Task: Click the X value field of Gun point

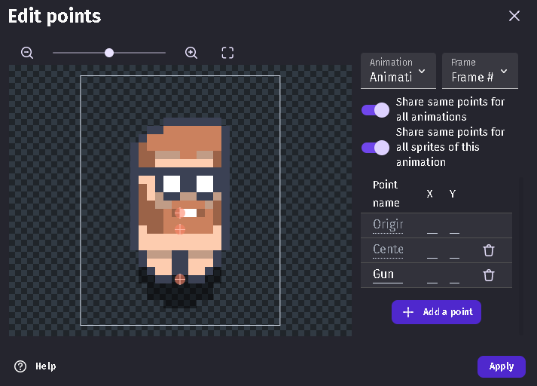Action: (x=432, y=276)
